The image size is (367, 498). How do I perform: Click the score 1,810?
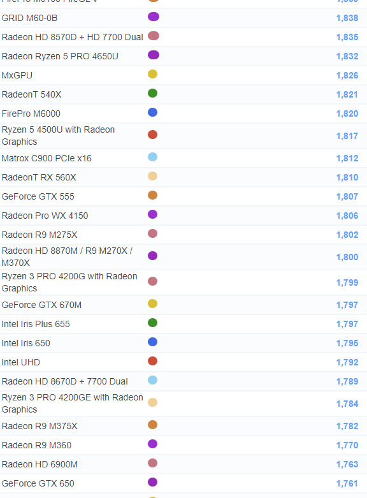click(x=347, y=177)
